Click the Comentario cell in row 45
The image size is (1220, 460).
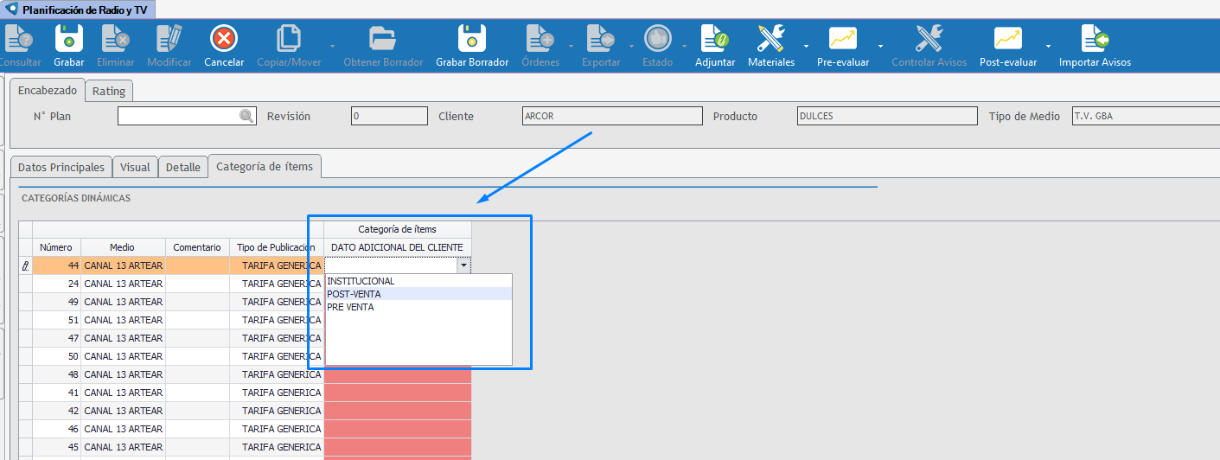tap(197, 447)
